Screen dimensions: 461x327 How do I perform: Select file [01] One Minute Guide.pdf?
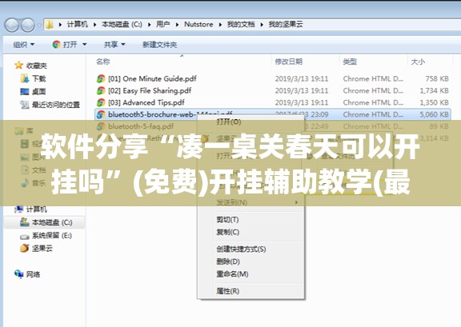pos(152,78)
